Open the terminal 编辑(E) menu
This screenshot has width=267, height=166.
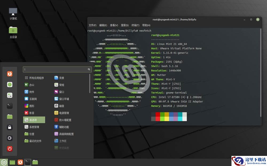pos(103,25)
